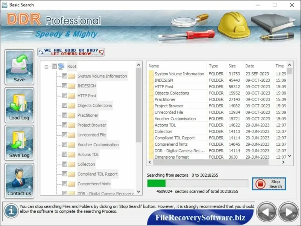Check the Unrecorded File checkbox

pyautogui.click(x=64, y=135)
